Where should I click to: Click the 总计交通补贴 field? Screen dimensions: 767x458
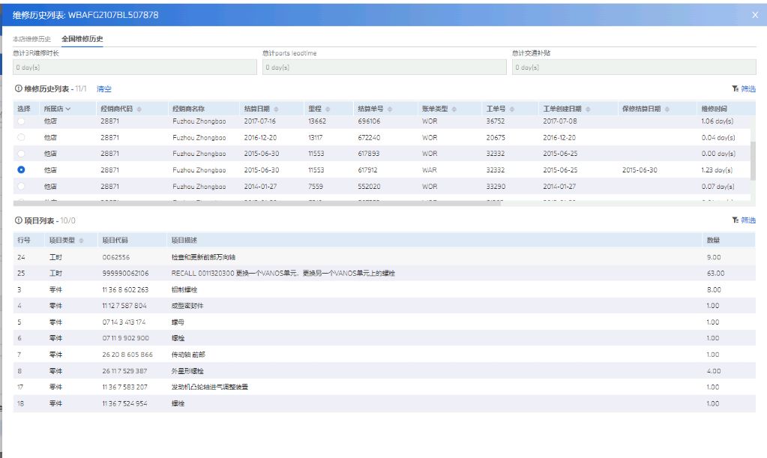(x=634, y=67)
